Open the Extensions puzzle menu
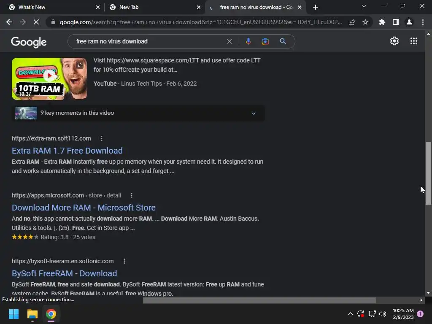 (x=382, y=22)
